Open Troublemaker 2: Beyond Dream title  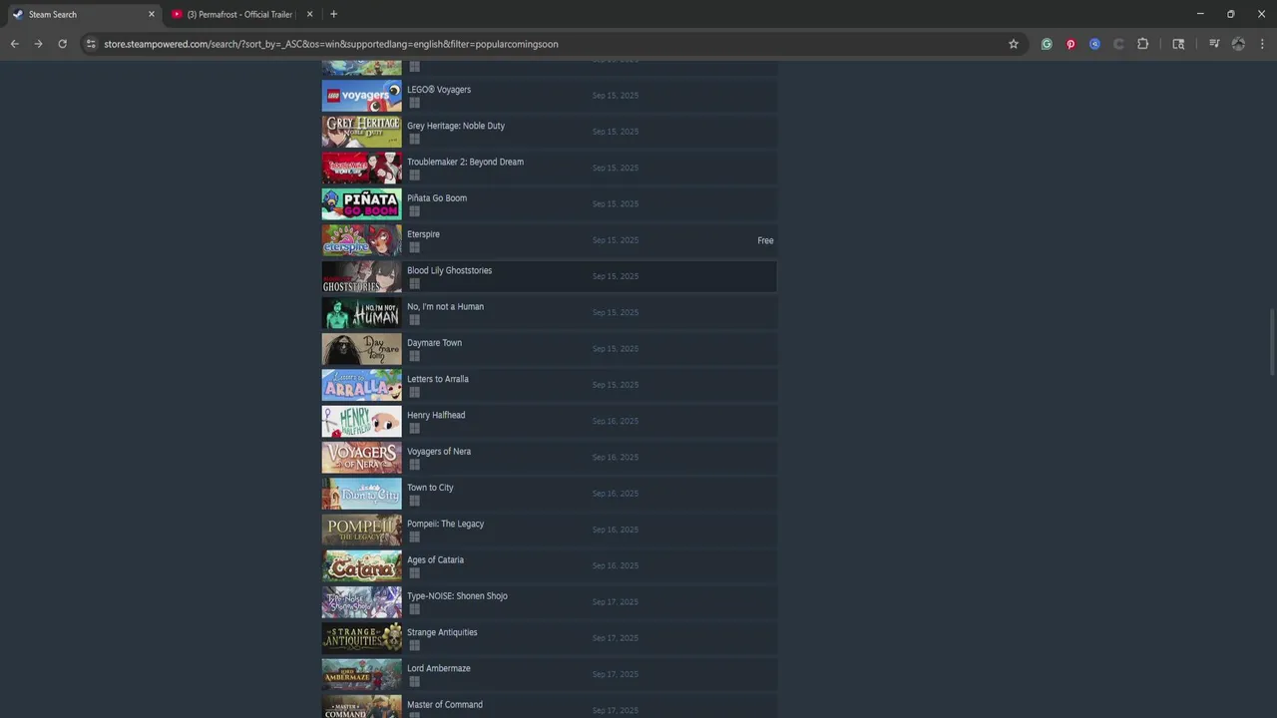(x=465, y=162)
